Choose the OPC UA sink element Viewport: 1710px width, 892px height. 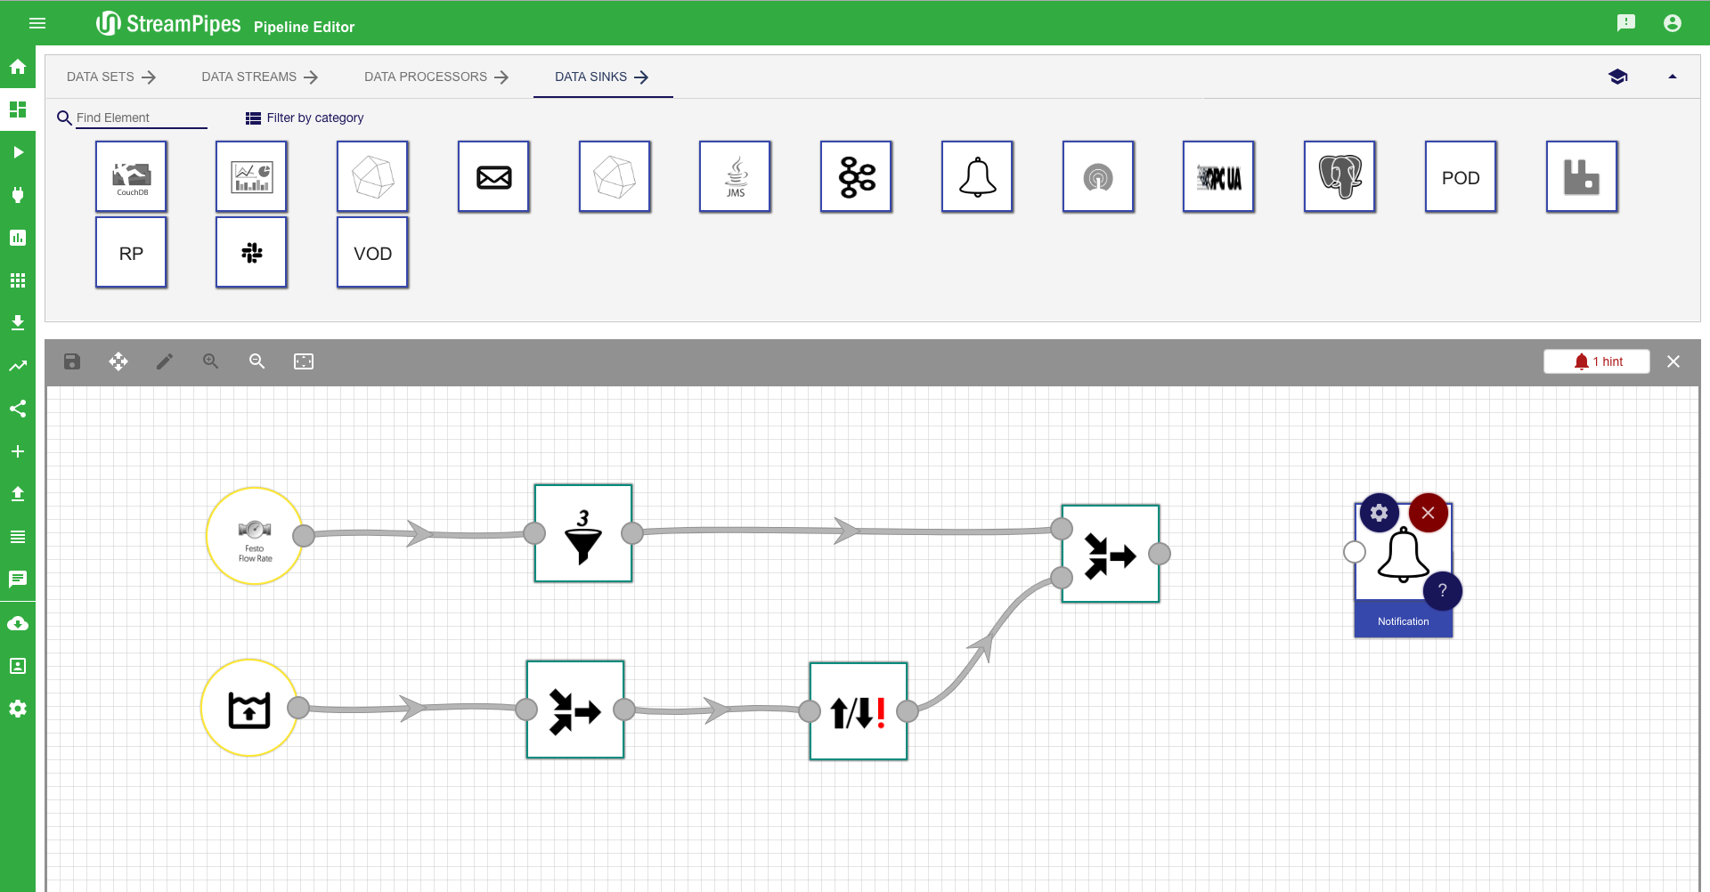click(x=1218, y=176)
